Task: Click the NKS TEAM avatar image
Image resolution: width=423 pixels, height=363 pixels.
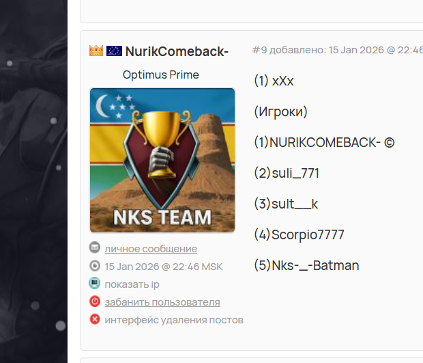Action: coord(162,160)
